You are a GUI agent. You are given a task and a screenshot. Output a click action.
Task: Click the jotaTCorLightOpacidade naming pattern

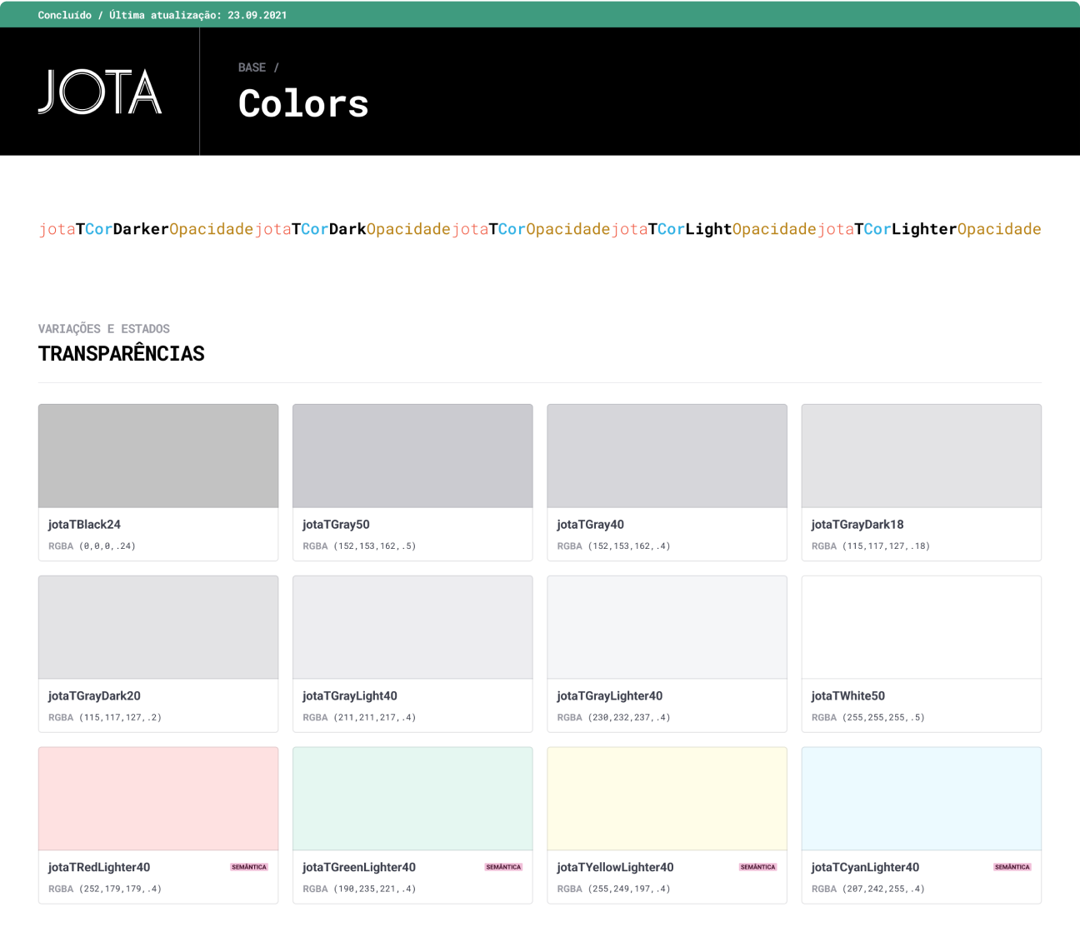pyautogui.click(x=713, y=229)
